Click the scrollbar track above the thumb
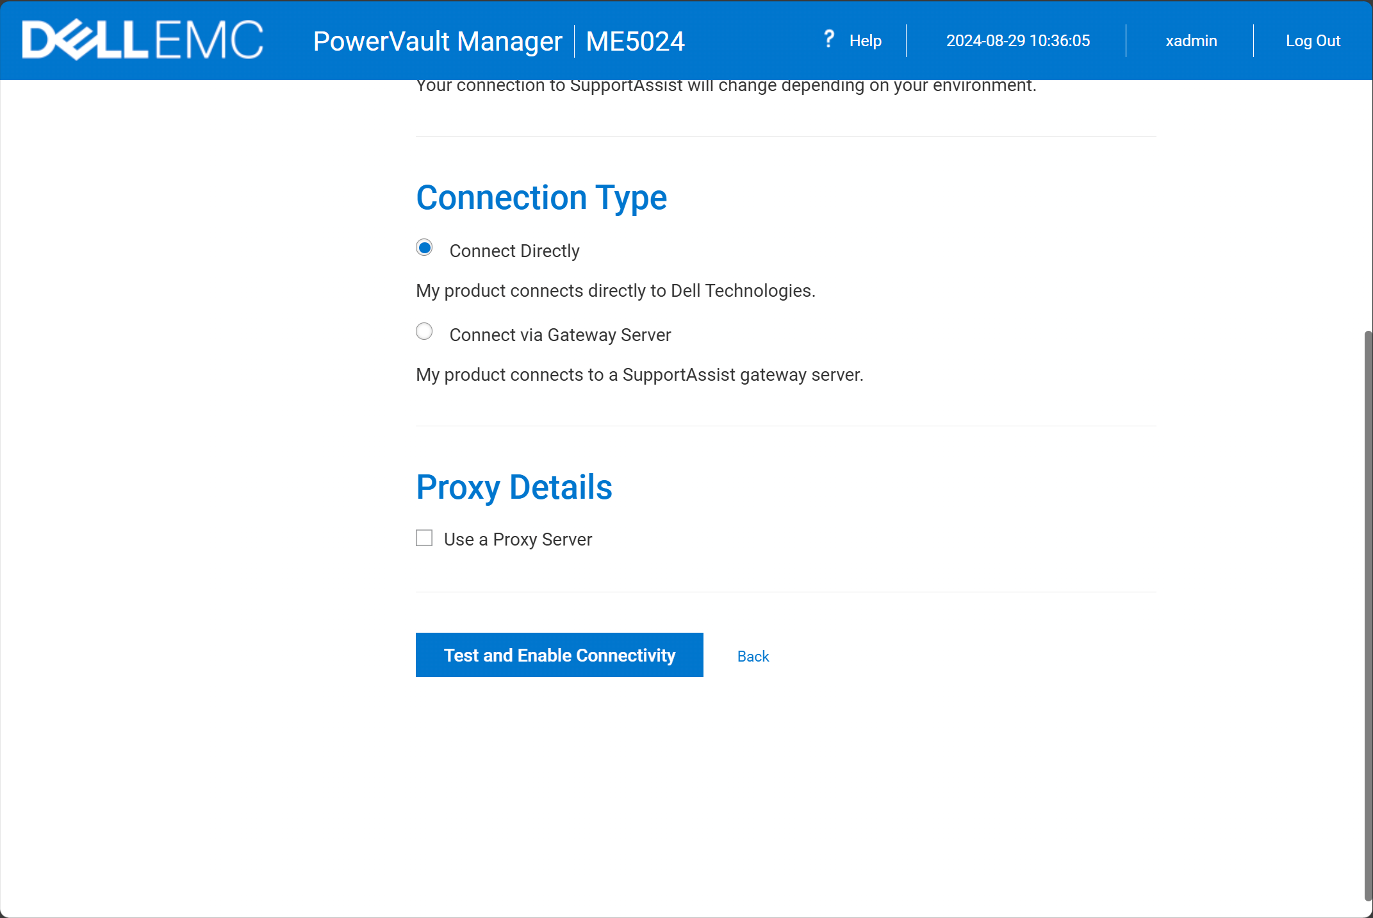The height and width of the screenshot is (918, 1373). coord(1368,205)
